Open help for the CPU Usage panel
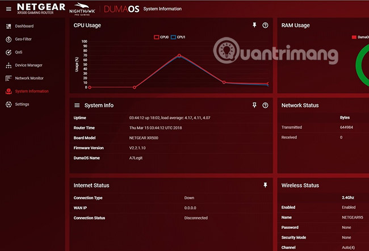The width and height of the screenshot is (369, 251). [265, 26]
